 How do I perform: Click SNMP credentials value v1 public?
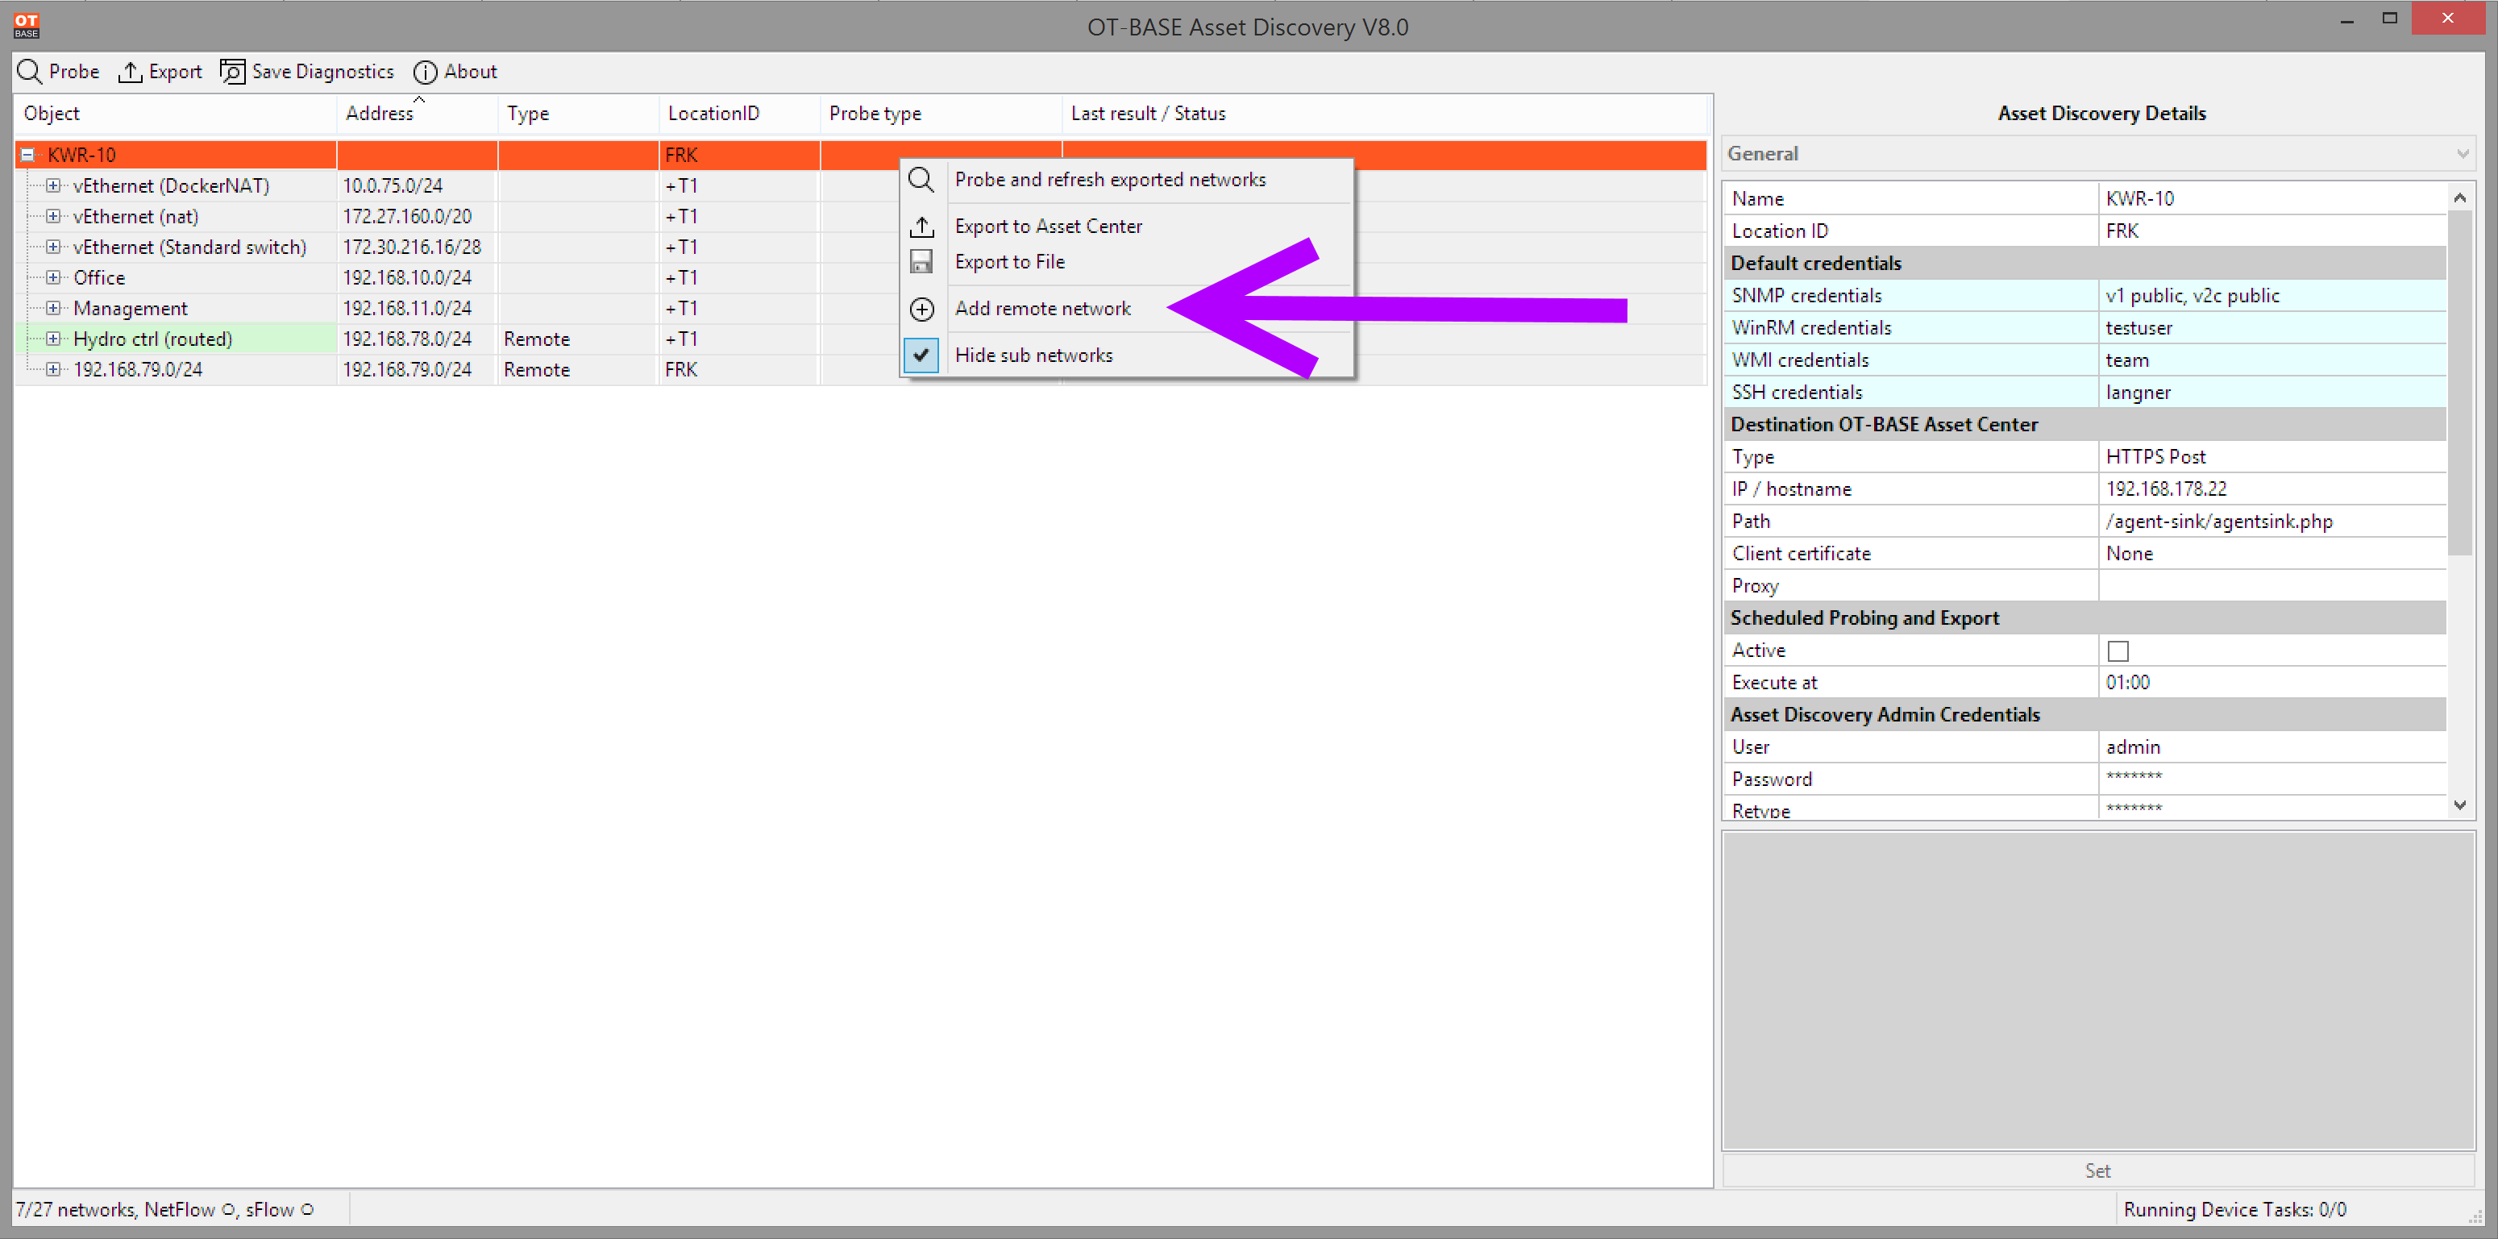[x=2272, y=296]
